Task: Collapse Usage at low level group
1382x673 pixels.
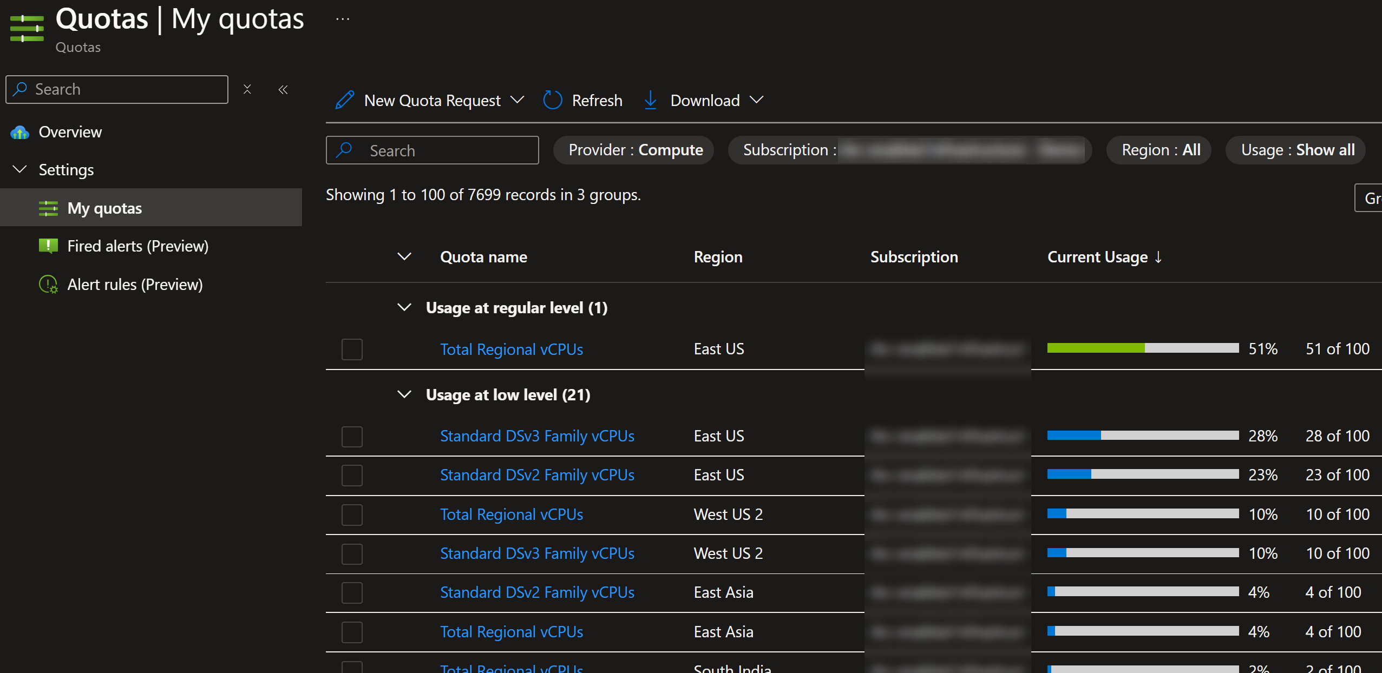Action: [404, 394]
